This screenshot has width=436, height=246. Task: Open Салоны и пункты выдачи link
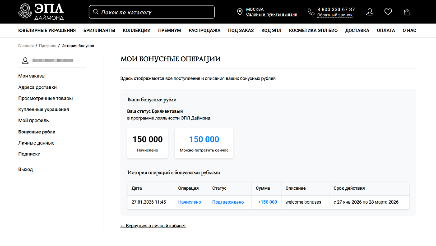pos(272,15)
